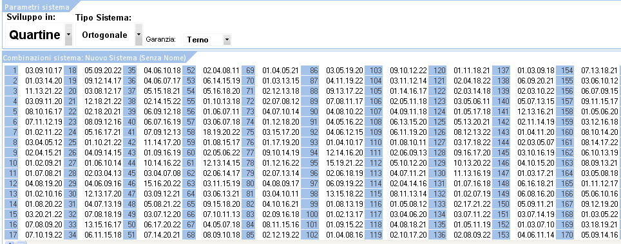Select the Combinazioni sistema panel header
The width and height of the screenshot is (621, 244).
[94, 58]
